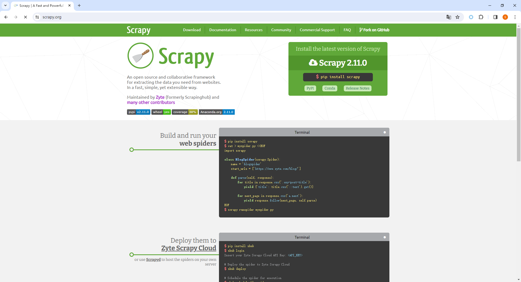Image resolution: width=521 pixels, height=282 pixels.
Task: Click Fork on GitHub link
Action: tap(374, 30)
